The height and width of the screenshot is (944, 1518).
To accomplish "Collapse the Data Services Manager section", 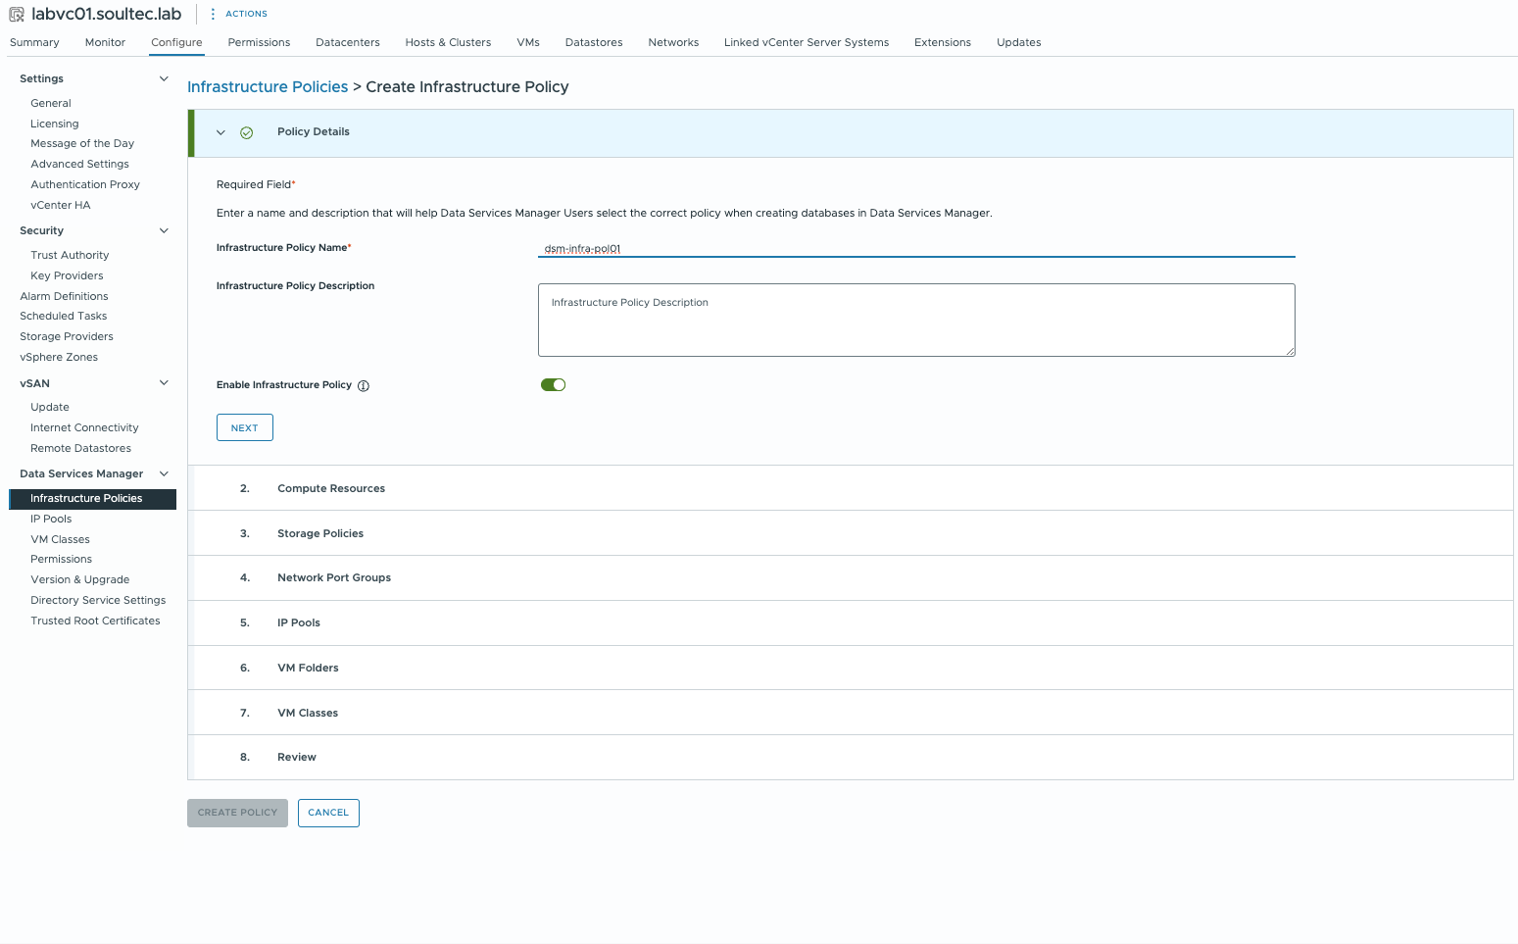I will (x=164, y=474).
